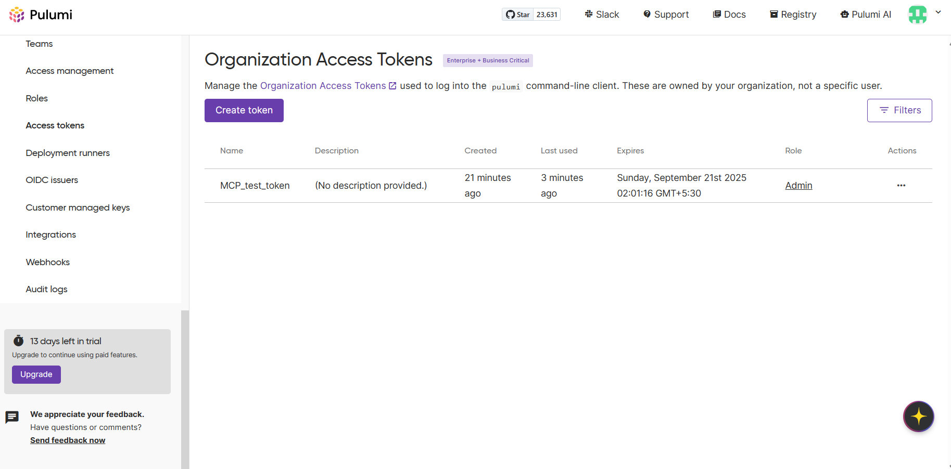951x469 pixels.
Task: Open Webhooks in the sidebar
Action: click(47, 262)
